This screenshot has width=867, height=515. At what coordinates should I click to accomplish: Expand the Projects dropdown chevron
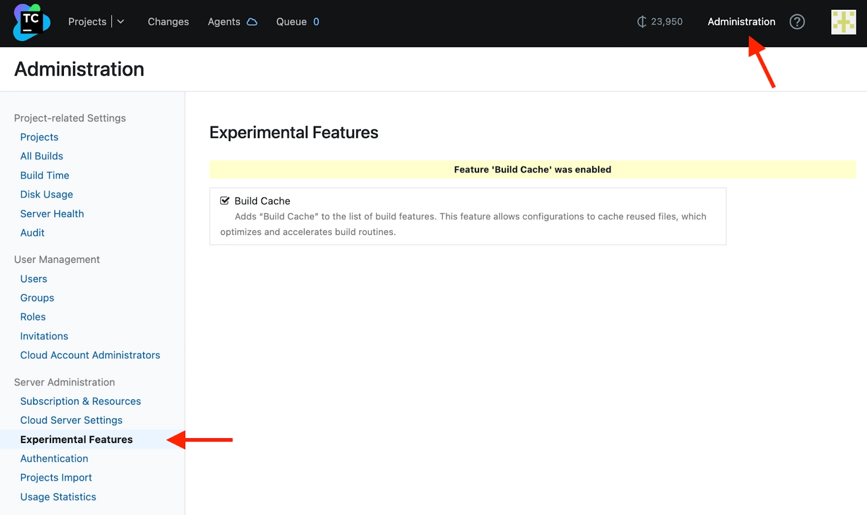(x=121, y=22)
